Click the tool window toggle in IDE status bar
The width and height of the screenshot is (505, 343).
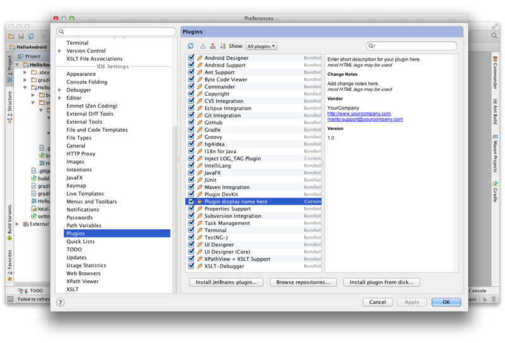pos(10,299)
